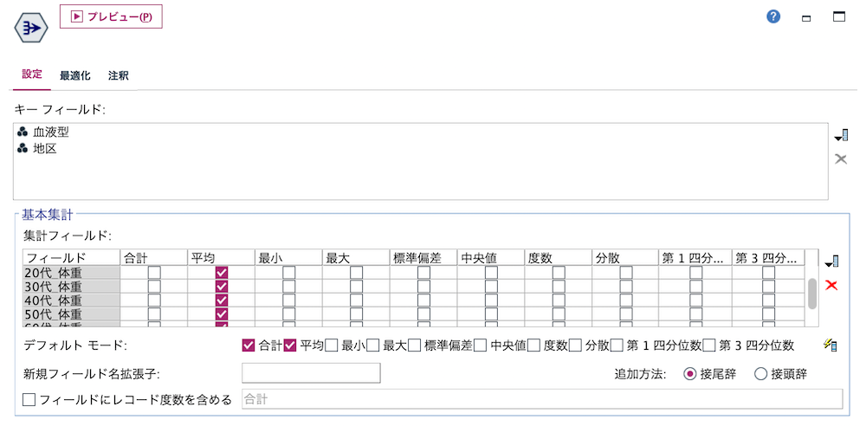Check 分散 for 40代_体重 row
Viewport: 866px width, 426px height.
pyautogui.click(x=626, y=300)
